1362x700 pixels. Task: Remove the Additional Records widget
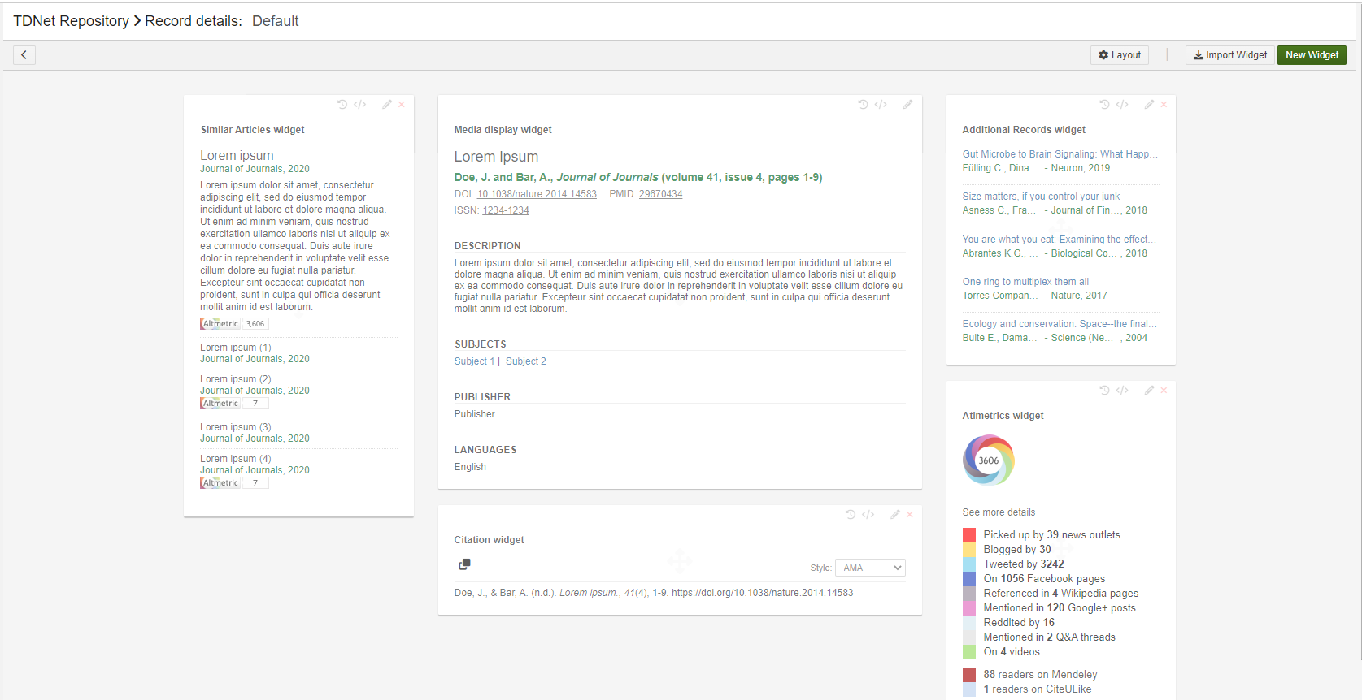[x=1164, y=105]
